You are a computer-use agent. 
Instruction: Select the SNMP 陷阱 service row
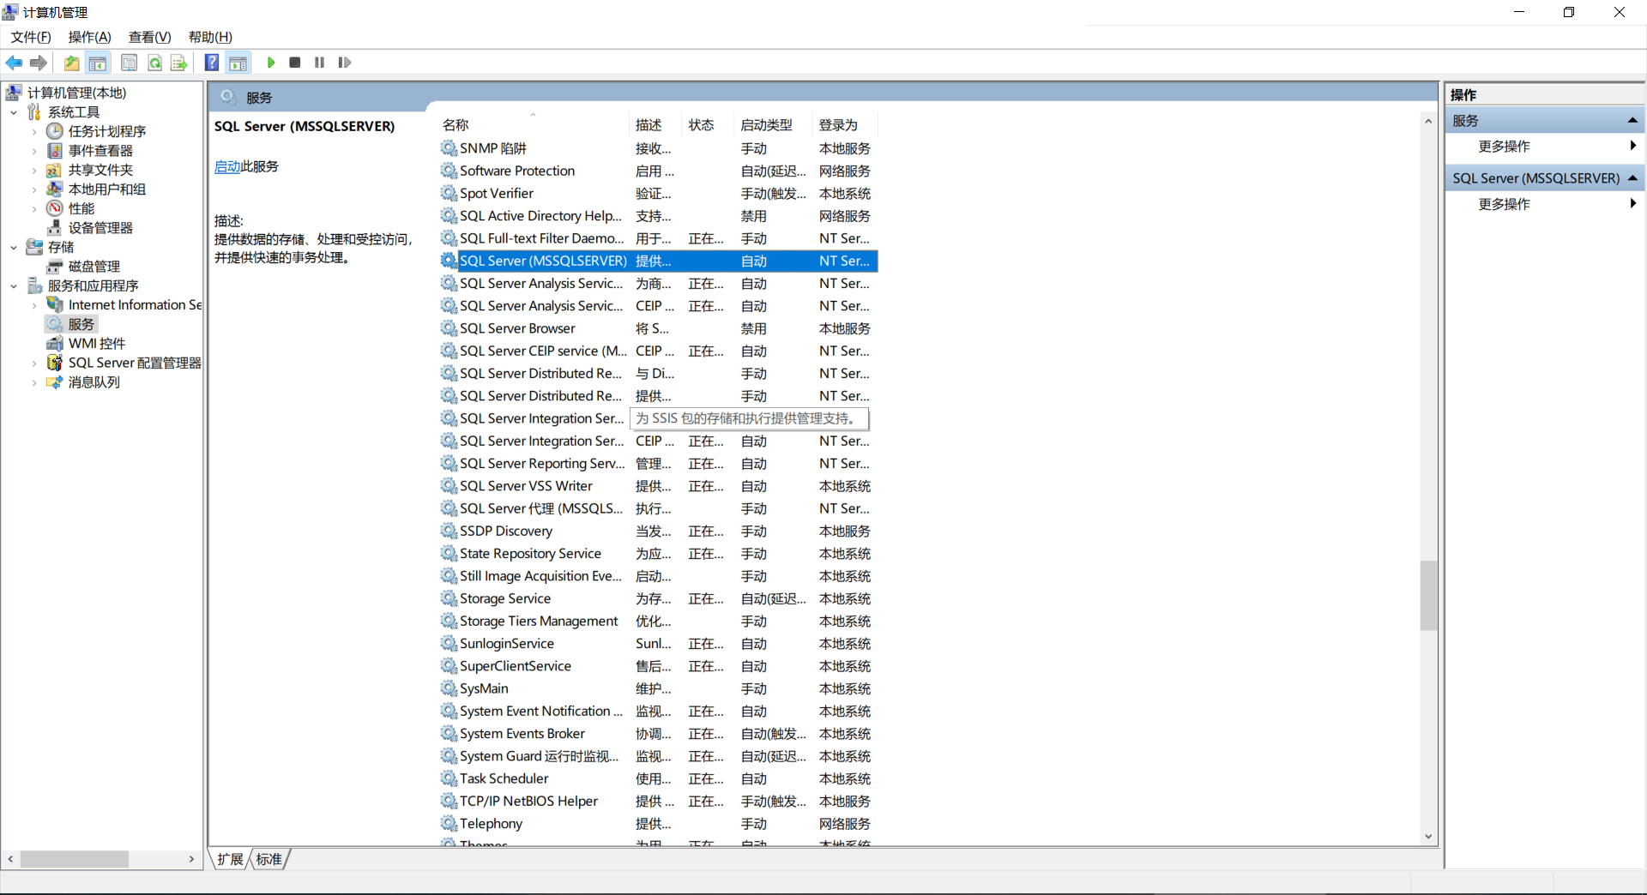pos(658,148)
